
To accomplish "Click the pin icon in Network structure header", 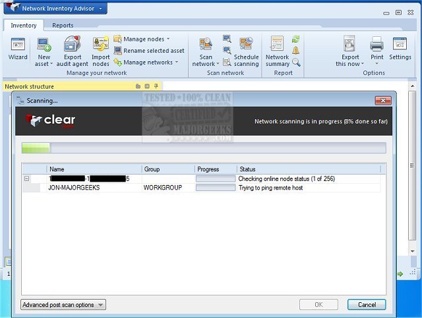I will point(156,86).
